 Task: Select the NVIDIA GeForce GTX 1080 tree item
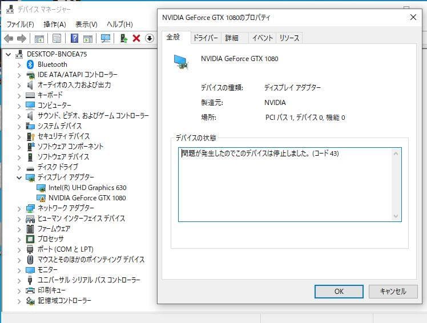[87, 198]
